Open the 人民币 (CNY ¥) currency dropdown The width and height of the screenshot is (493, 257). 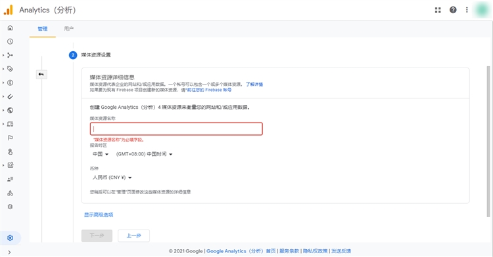(x=112, y=178)
